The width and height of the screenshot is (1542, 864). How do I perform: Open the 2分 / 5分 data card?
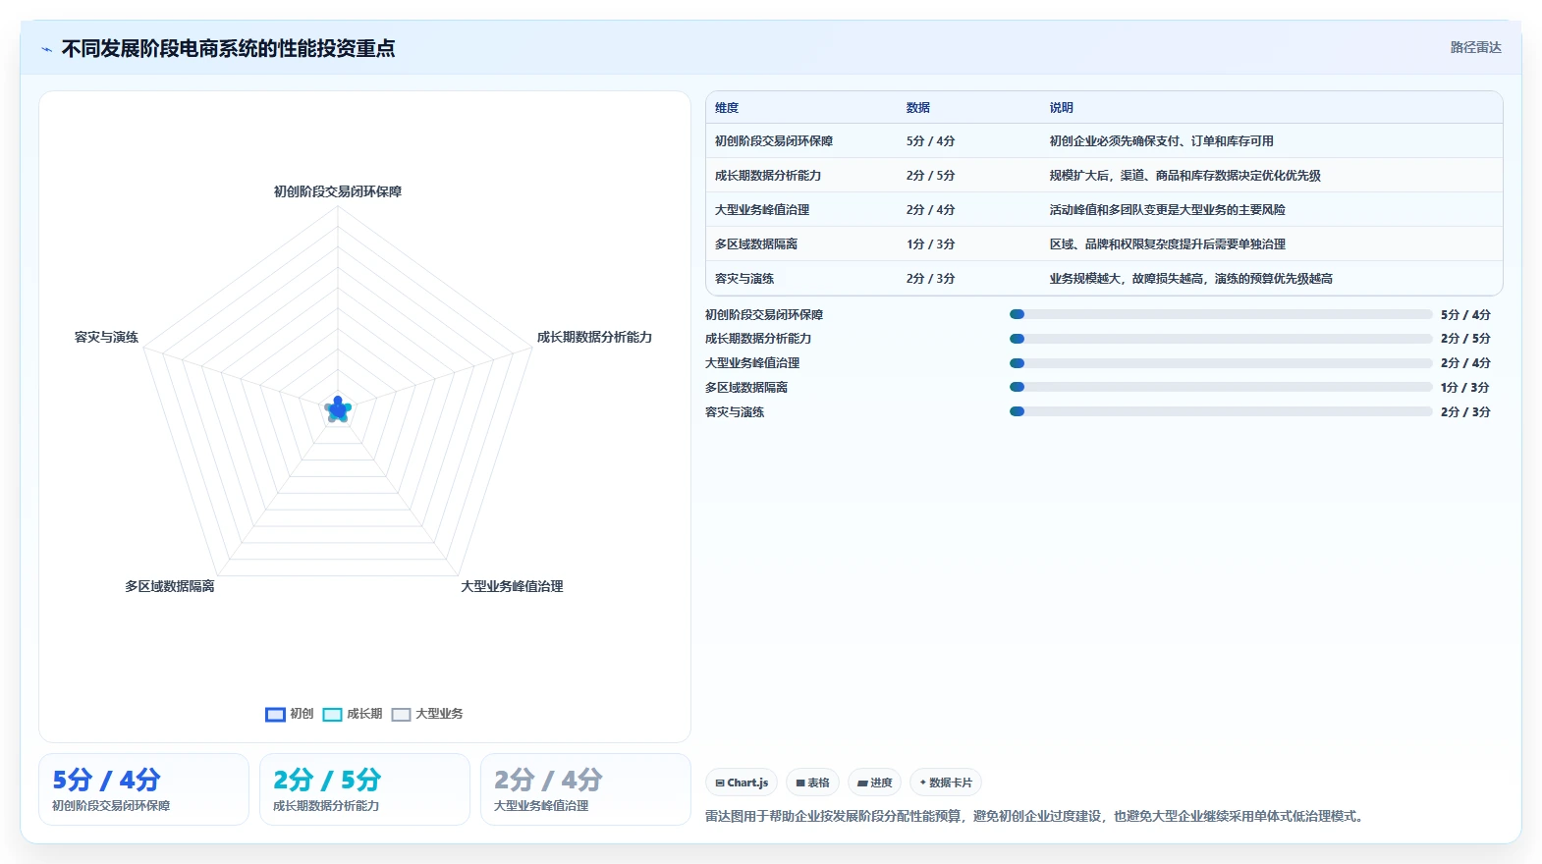click(x=364, y=789)
